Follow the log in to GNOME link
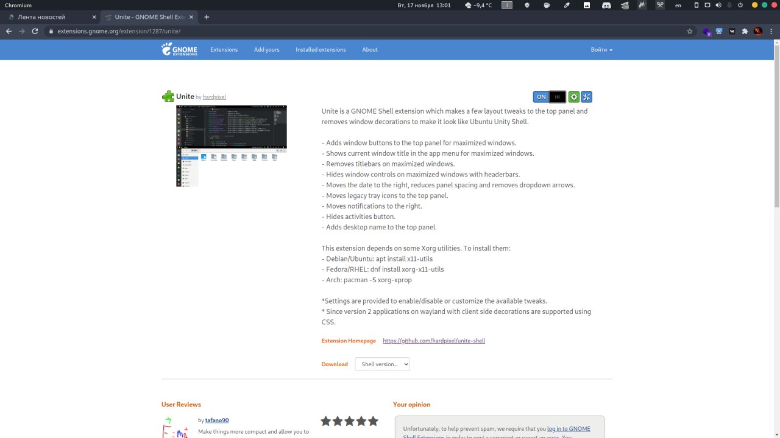 (x=569, y=428)
